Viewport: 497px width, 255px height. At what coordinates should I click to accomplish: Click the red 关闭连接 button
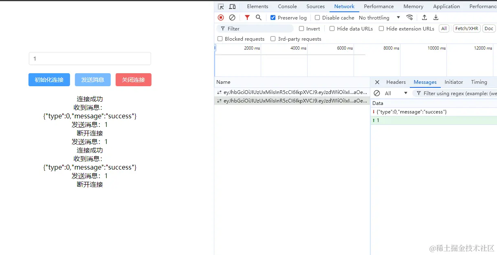[134, 80]
